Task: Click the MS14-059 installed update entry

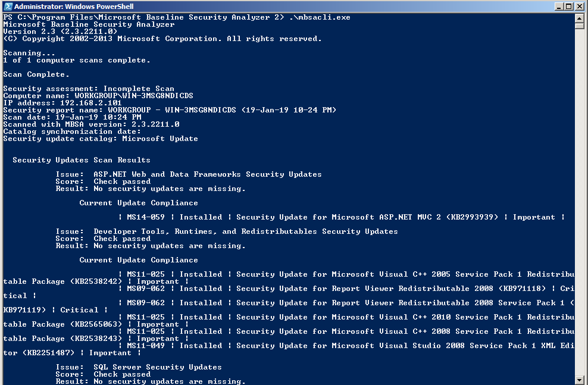Action: [x=341, y=217]
